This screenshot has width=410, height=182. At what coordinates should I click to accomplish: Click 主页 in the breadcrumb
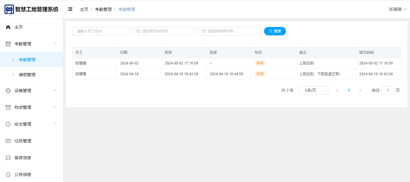click(84, 9)
